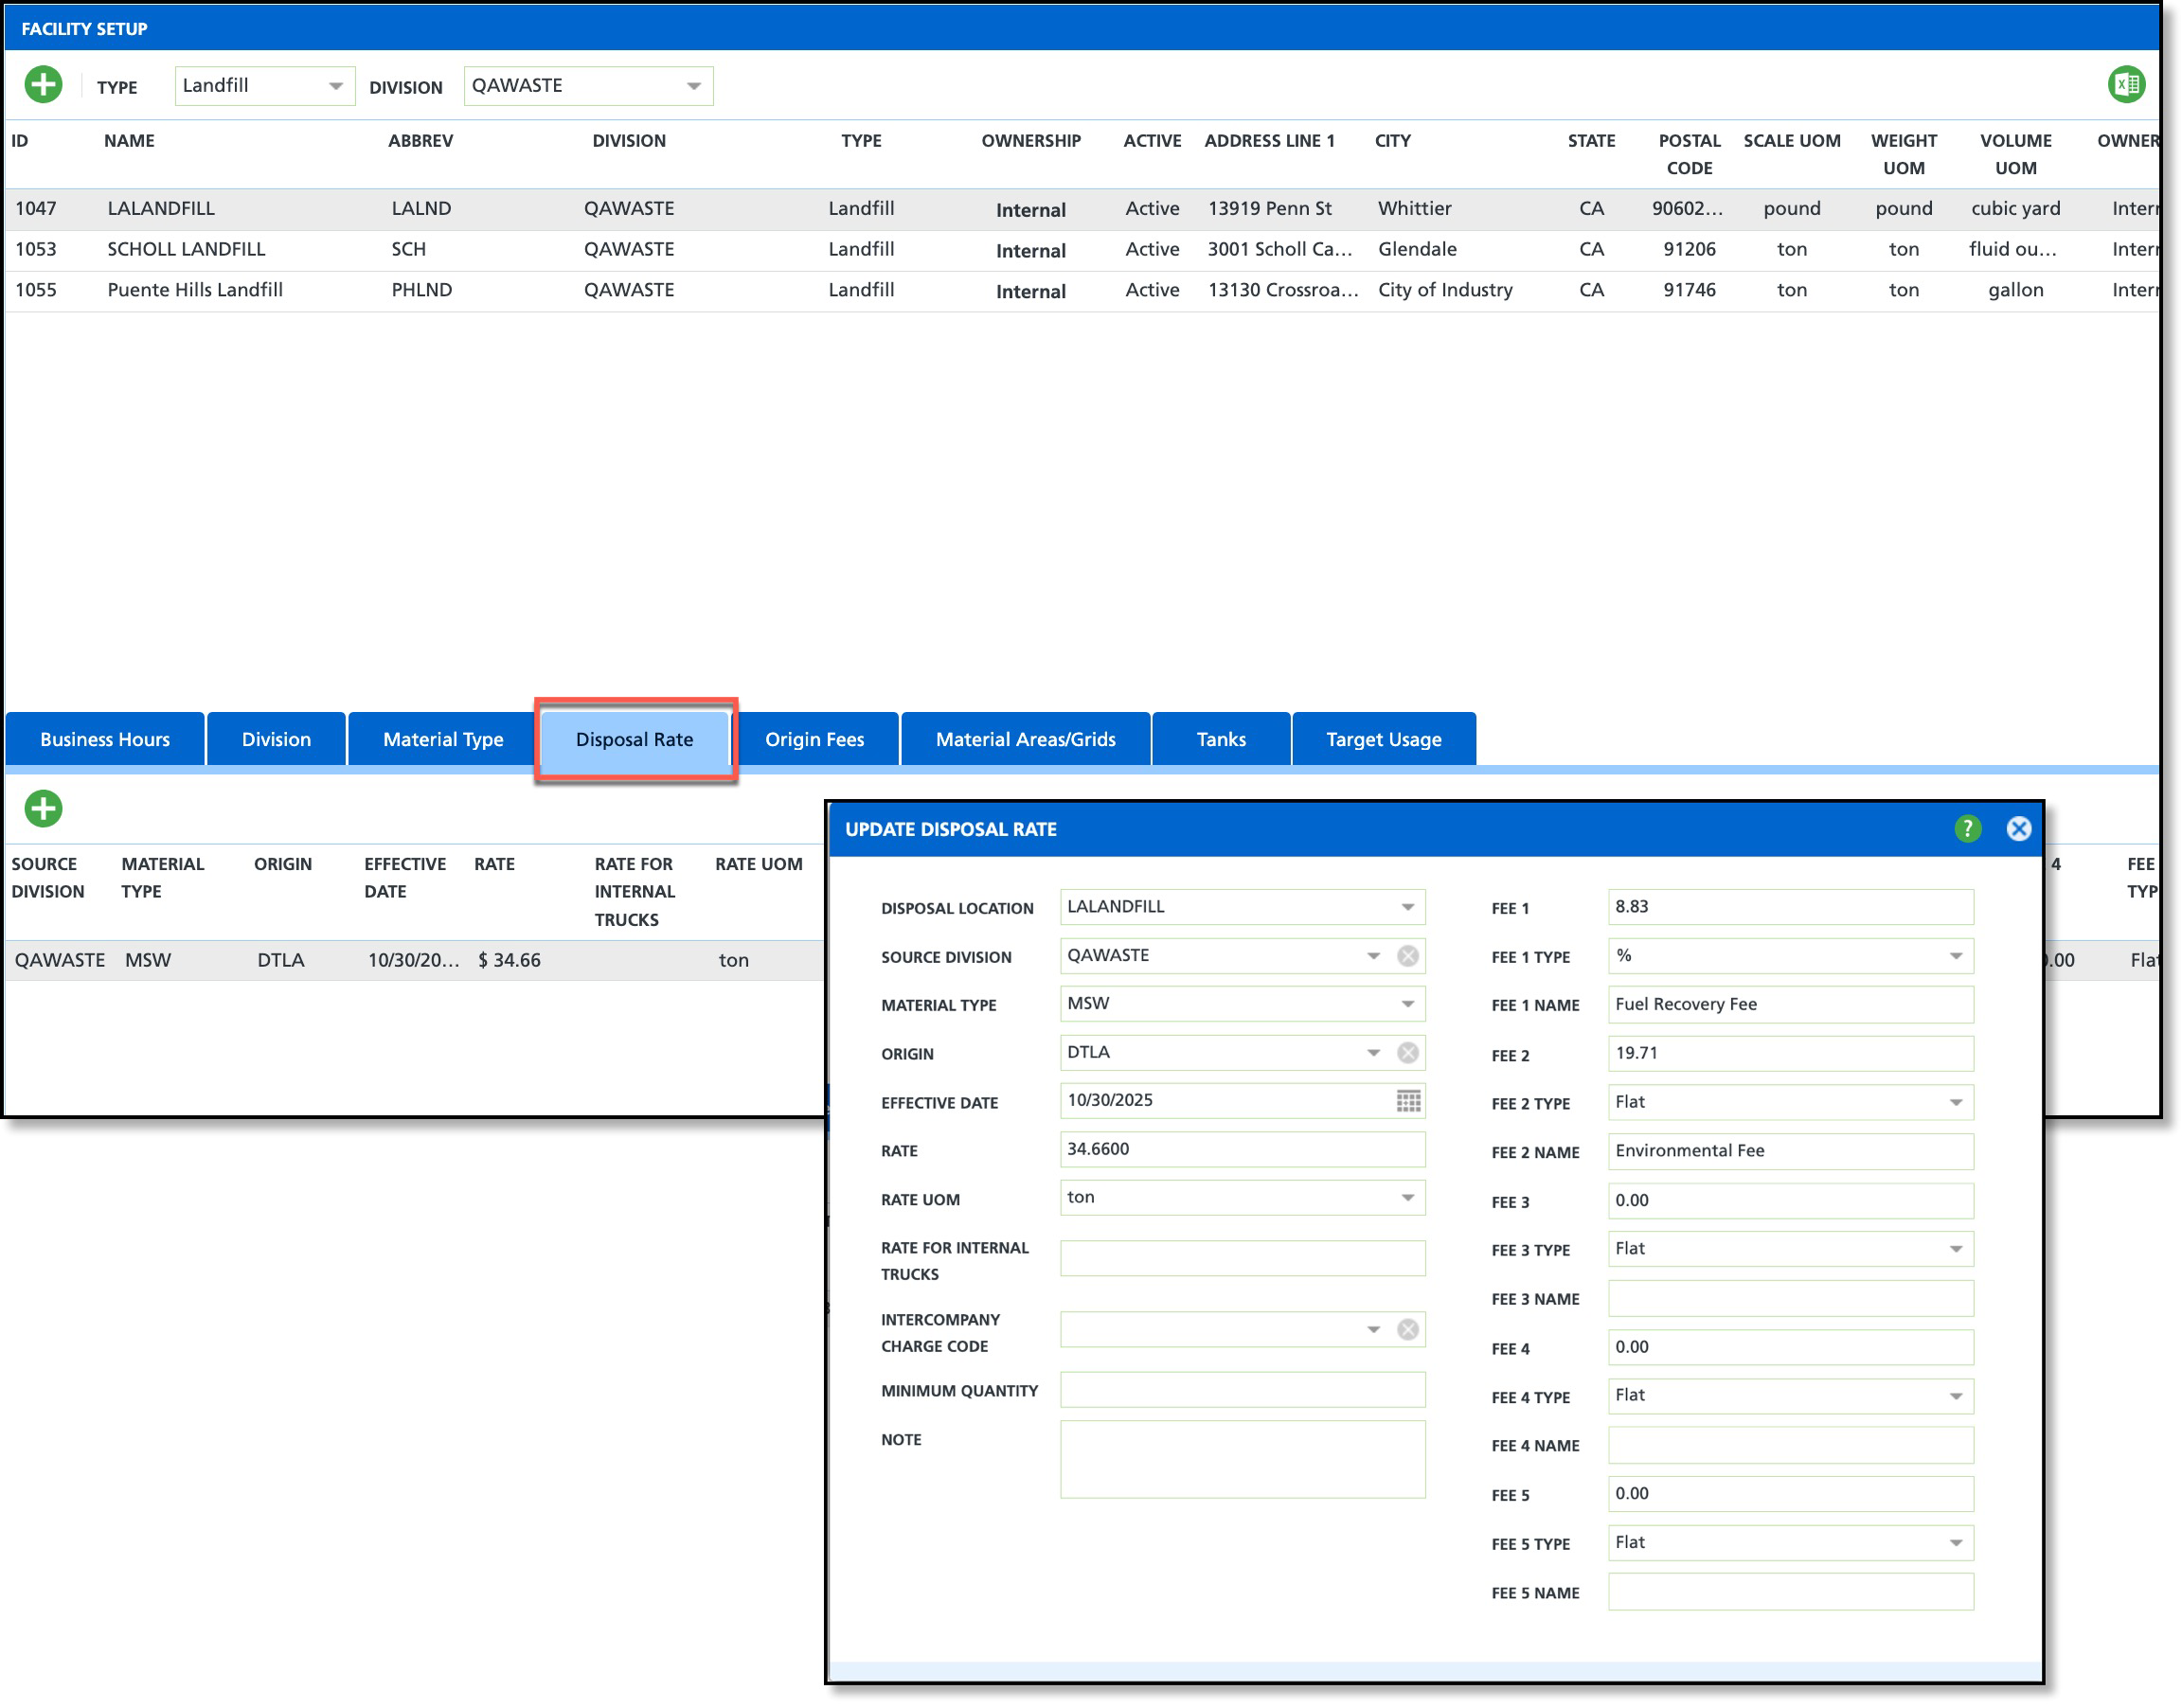Switch to the Target Usage tab
This screenshot has width=2182, height=1708.
tap(1383, 740)
